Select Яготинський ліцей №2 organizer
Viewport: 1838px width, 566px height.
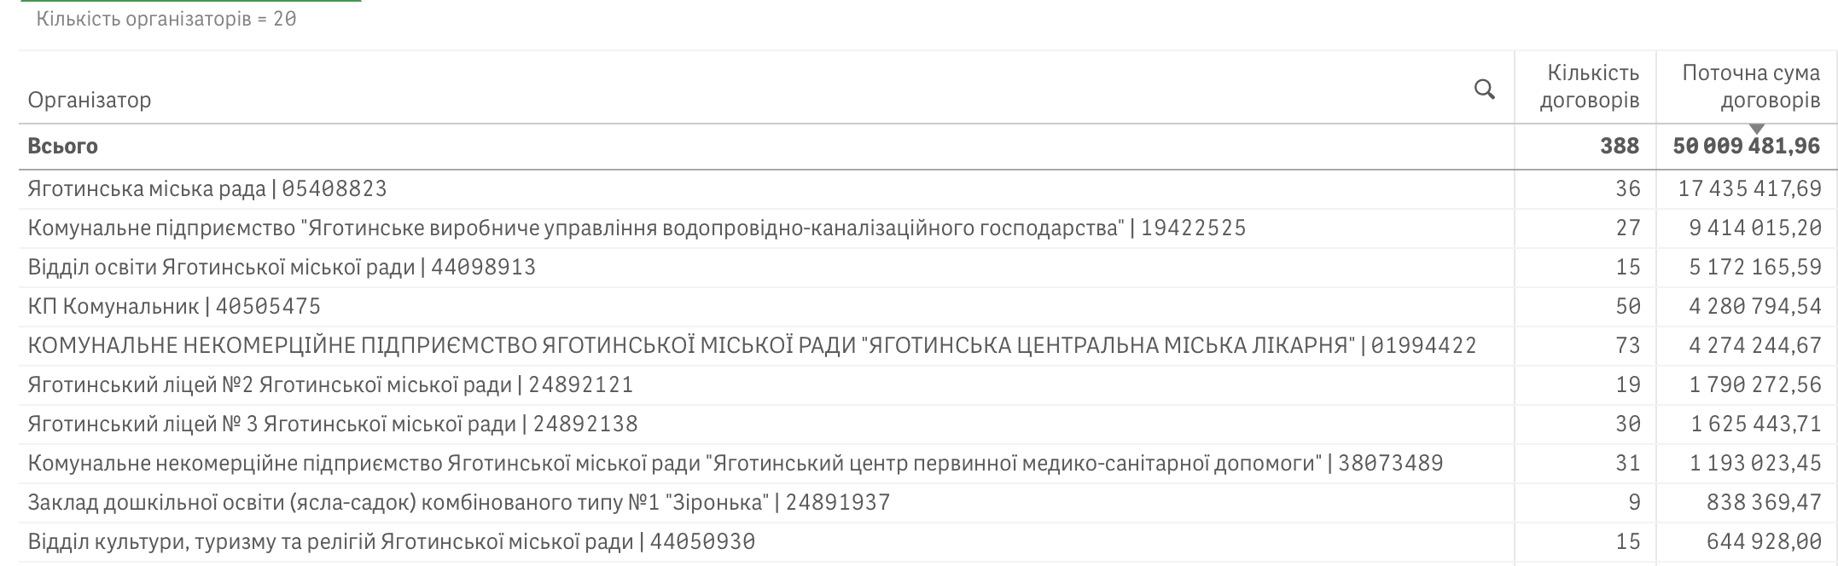pyautogui.click(x=330, y=384)
